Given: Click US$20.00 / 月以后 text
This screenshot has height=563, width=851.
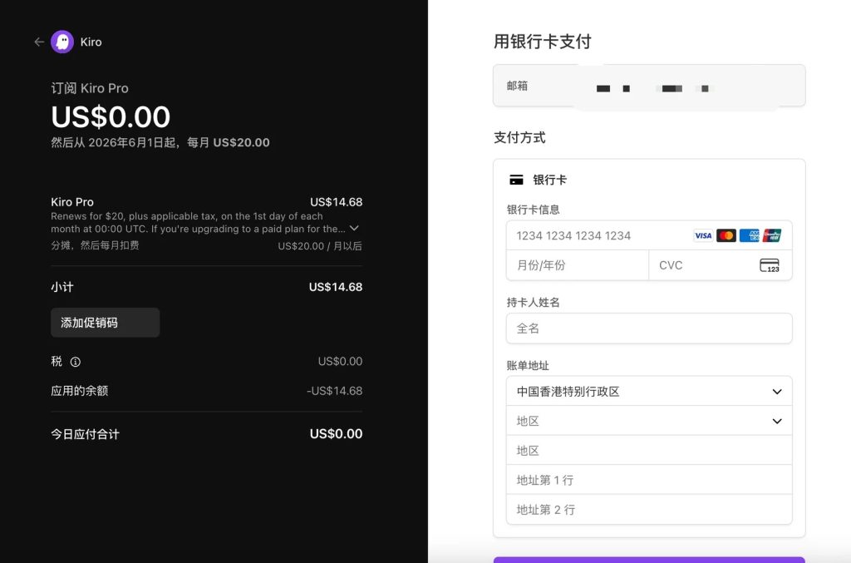Looking at the screenshot, I should coord(320,246).
